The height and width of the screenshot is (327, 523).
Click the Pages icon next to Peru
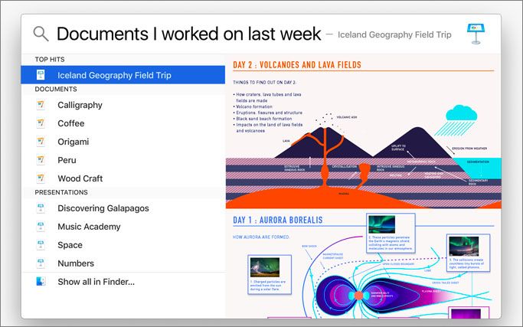click(x=41, y=160)
